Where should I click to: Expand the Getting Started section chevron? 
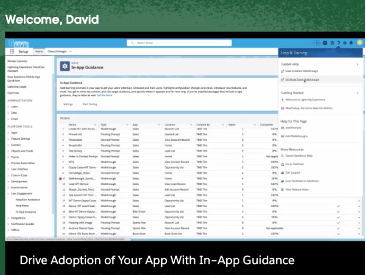click(x=357, y=93)
